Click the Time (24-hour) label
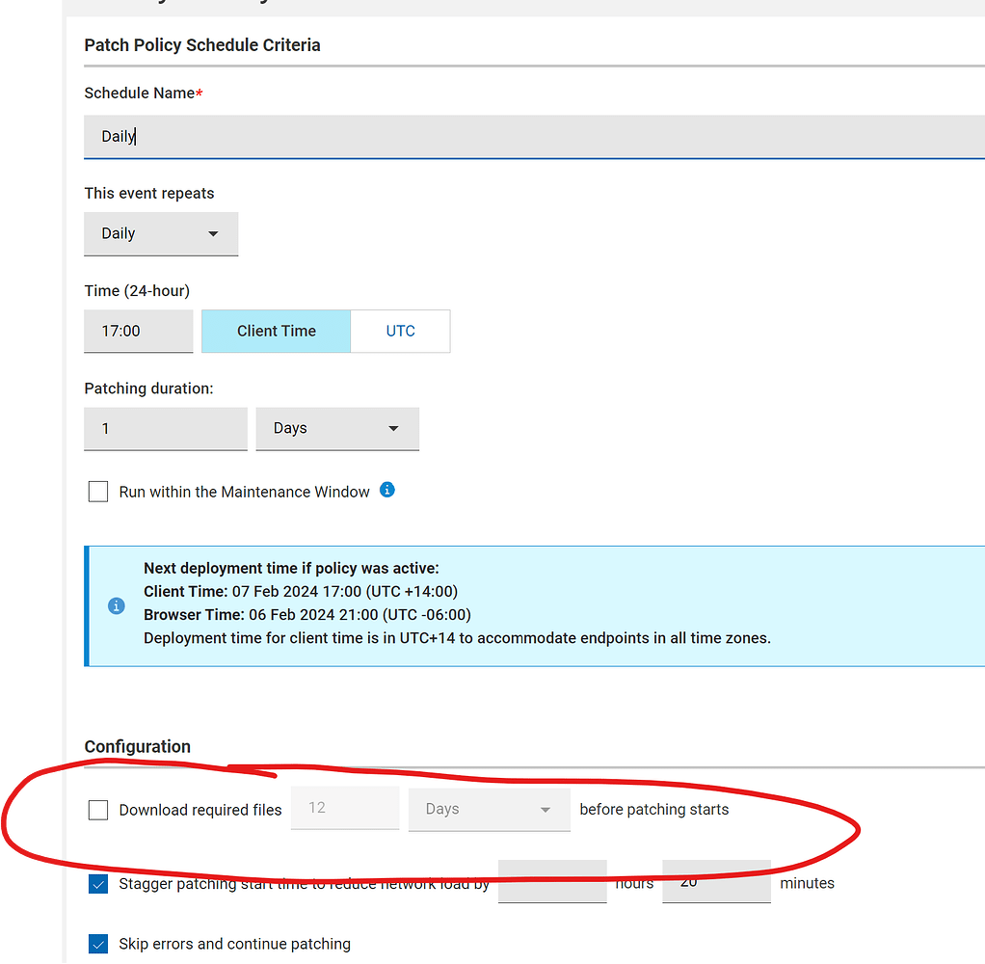Screen dimensions: 985x964 (137, 291)
